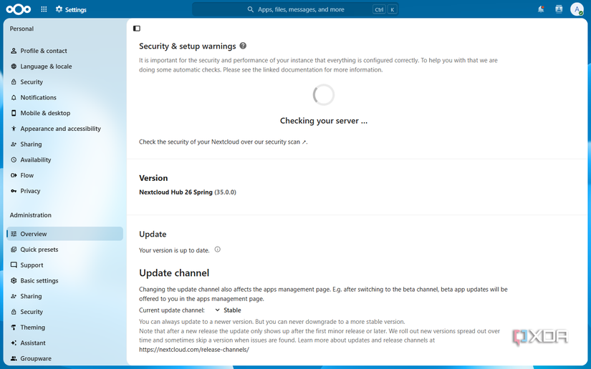Open Profile & contact settings

(64, 51)
